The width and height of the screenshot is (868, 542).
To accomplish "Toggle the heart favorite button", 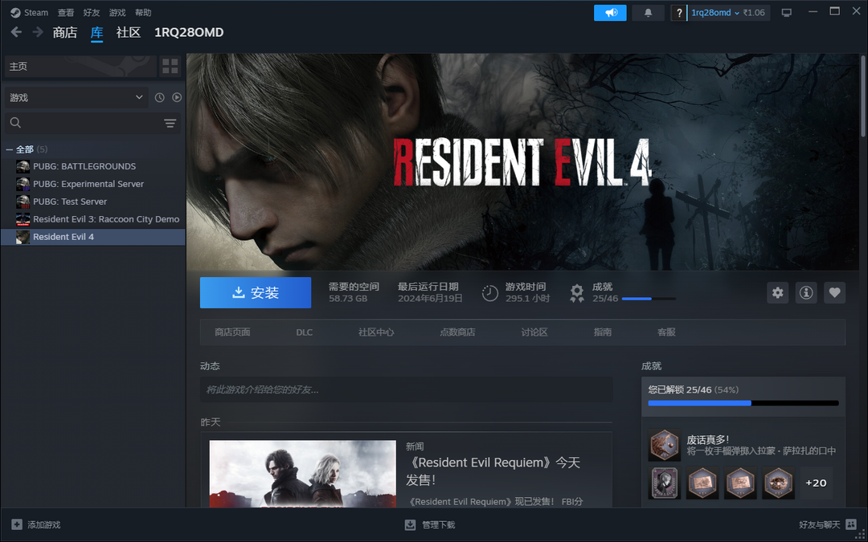I will point(834,293).
